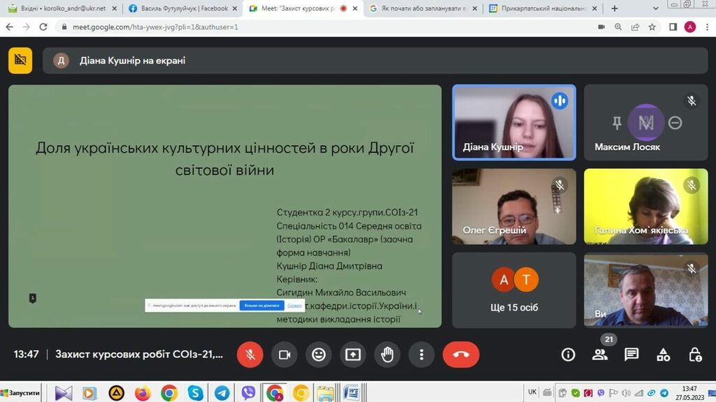716x402 pixels.
Task: Open meeting details info icon
Action: pos(568,355)
